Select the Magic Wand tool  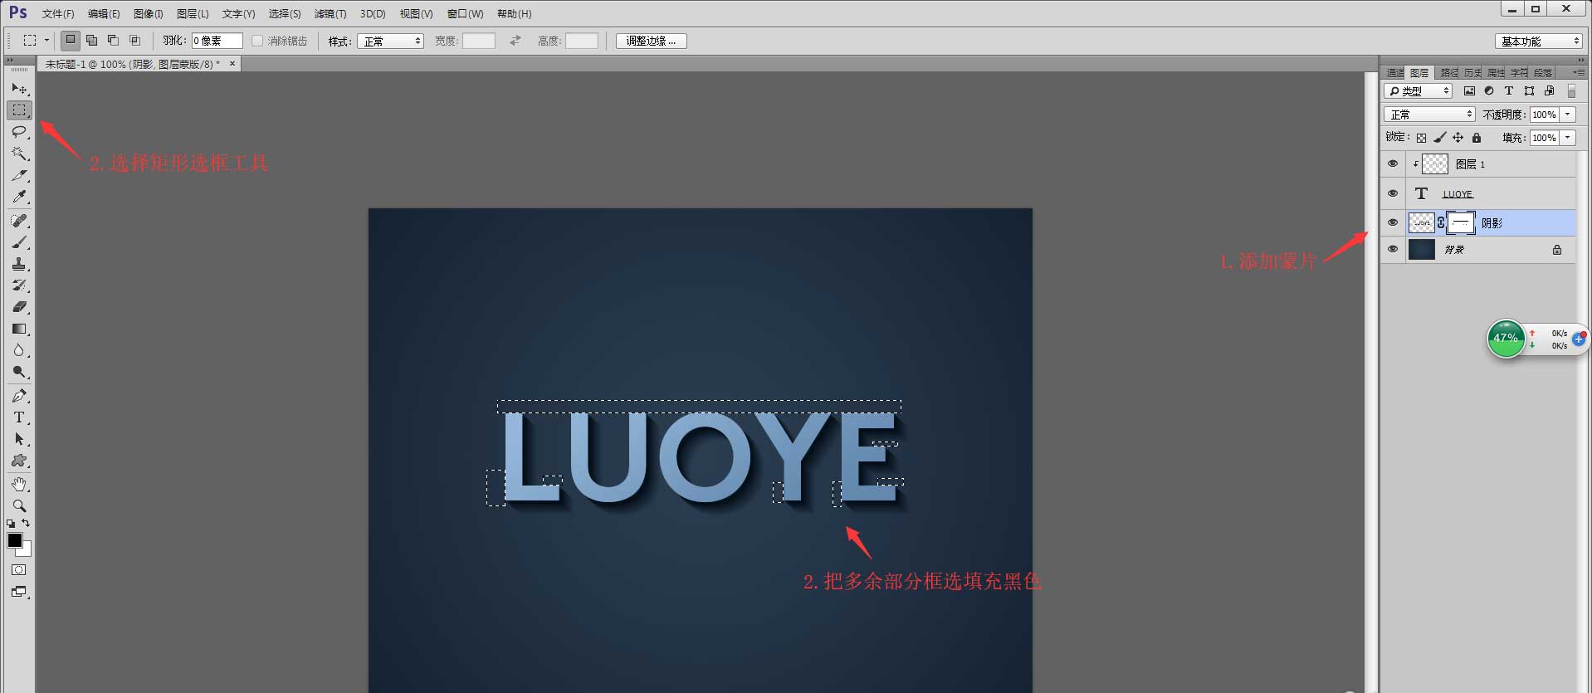19,153
